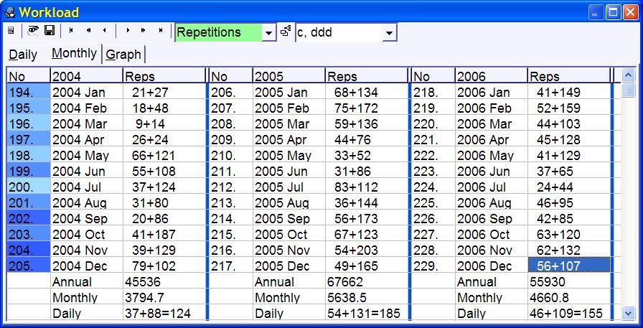Click the c, ddd combo box field
The height and width of the screenshot is (328, 643).
pyautogui.click(x=339, y=33)
